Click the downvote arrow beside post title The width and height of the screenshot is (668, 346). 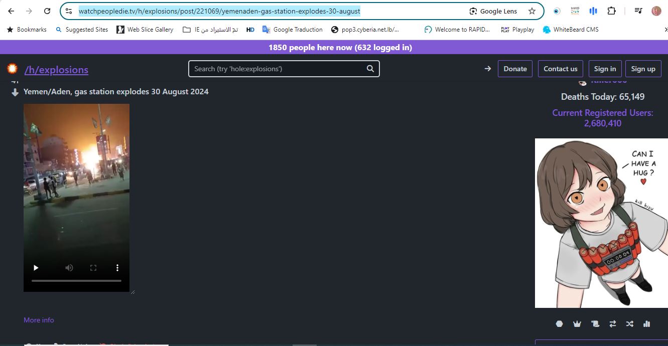point(15,92)
